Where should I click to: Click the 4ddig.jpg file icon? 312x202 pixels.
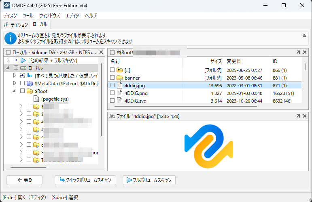[x=119, y=85]
